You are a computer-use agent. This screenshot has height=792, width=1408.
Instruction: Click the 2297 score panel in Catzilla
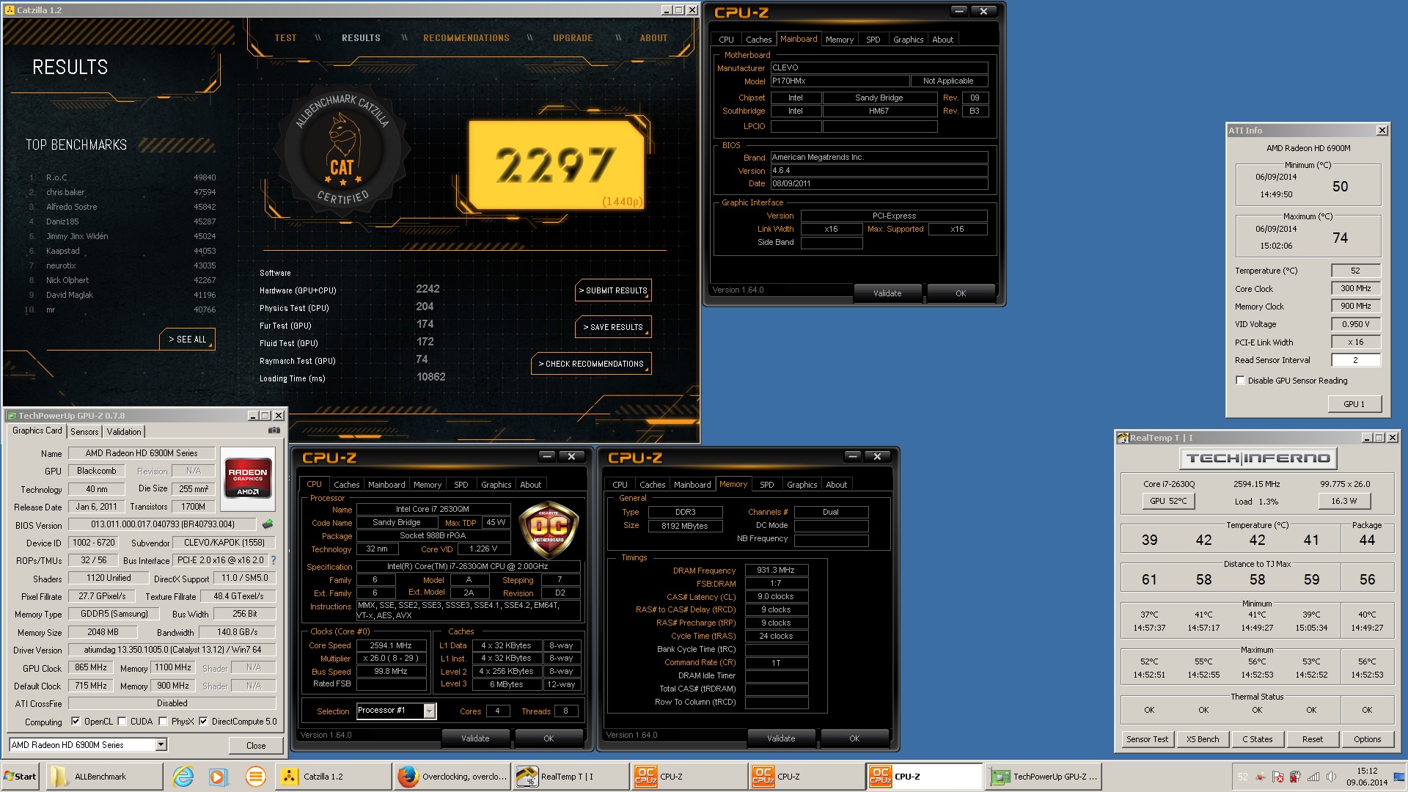coord(556,165)
